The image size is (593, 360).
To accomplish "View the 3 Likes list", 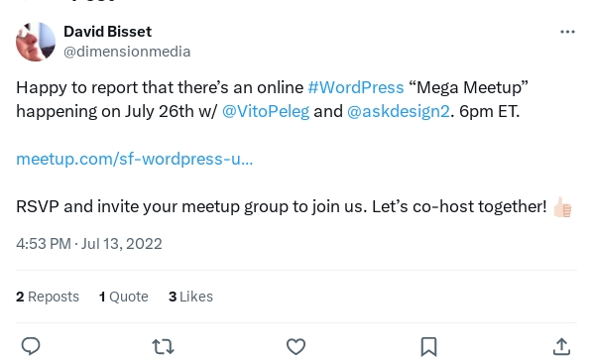I will click(190, 297).
